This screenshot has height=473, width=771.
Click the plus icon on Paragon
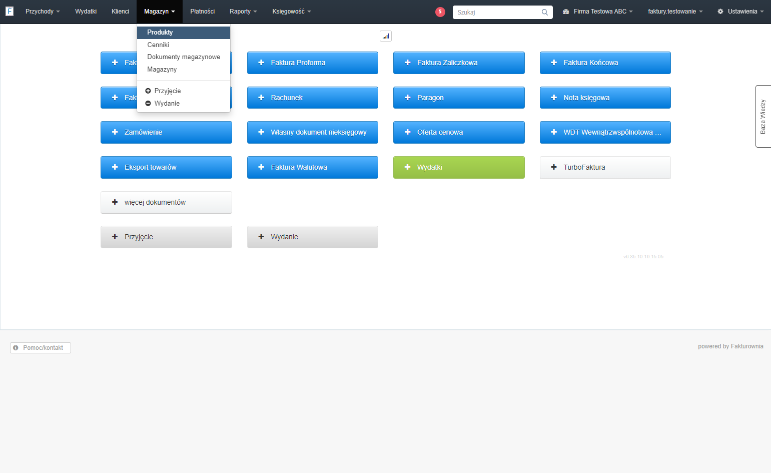(x=407, y=98)
